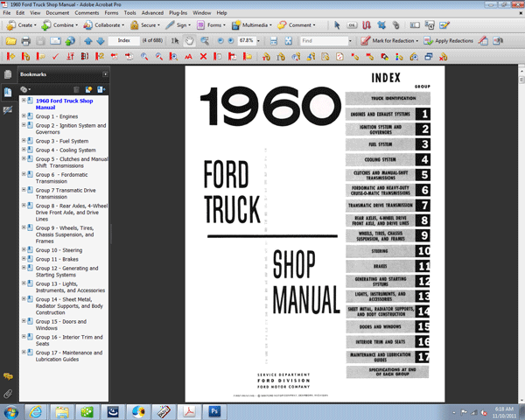Select Group 10 - Steering bookmark
This screenshot has height=420, width=525.
point(59,250)
